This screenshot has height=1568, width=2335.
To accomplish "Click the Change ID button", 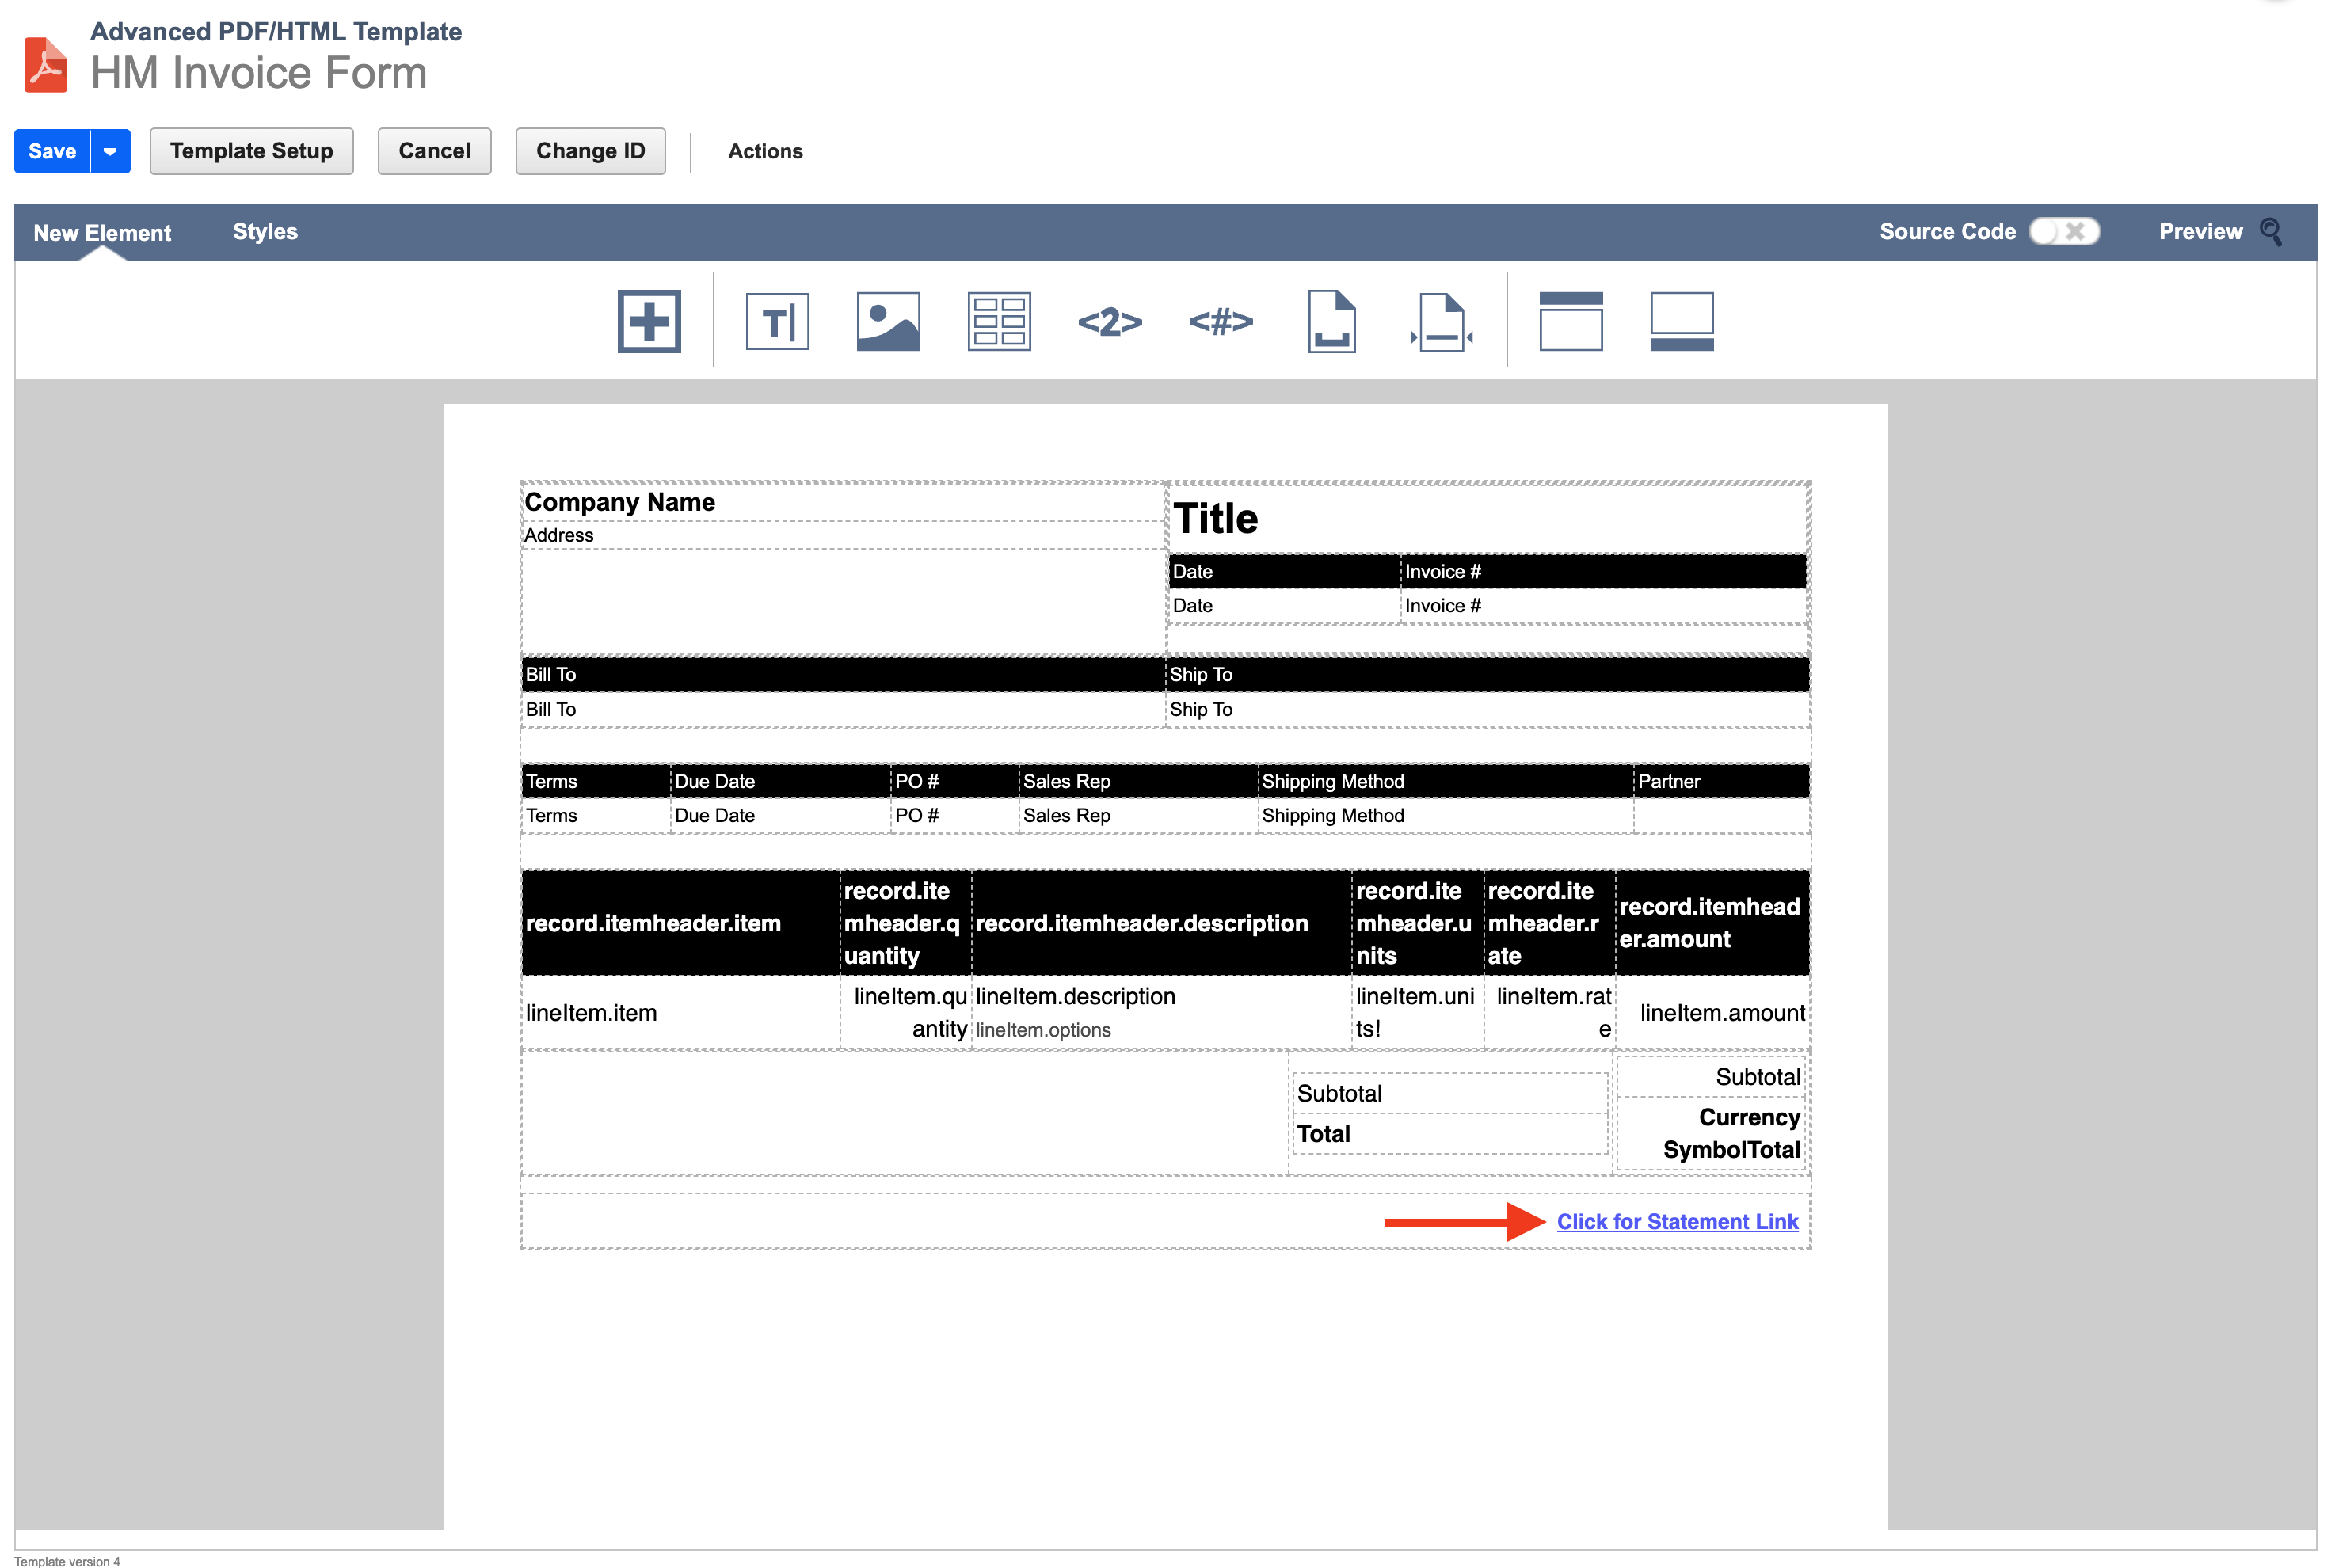I will 590,151.
